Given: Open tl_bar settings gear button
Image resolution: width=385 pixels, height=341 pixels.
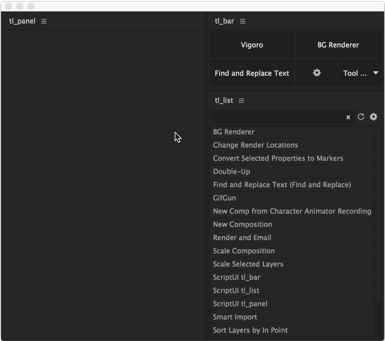Looking at the screenshot, I should coord(317,73).
